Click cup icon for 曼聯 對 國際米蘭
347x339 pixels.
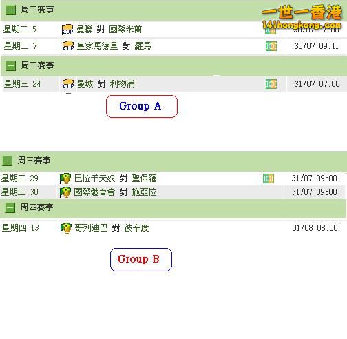point(67,30)
